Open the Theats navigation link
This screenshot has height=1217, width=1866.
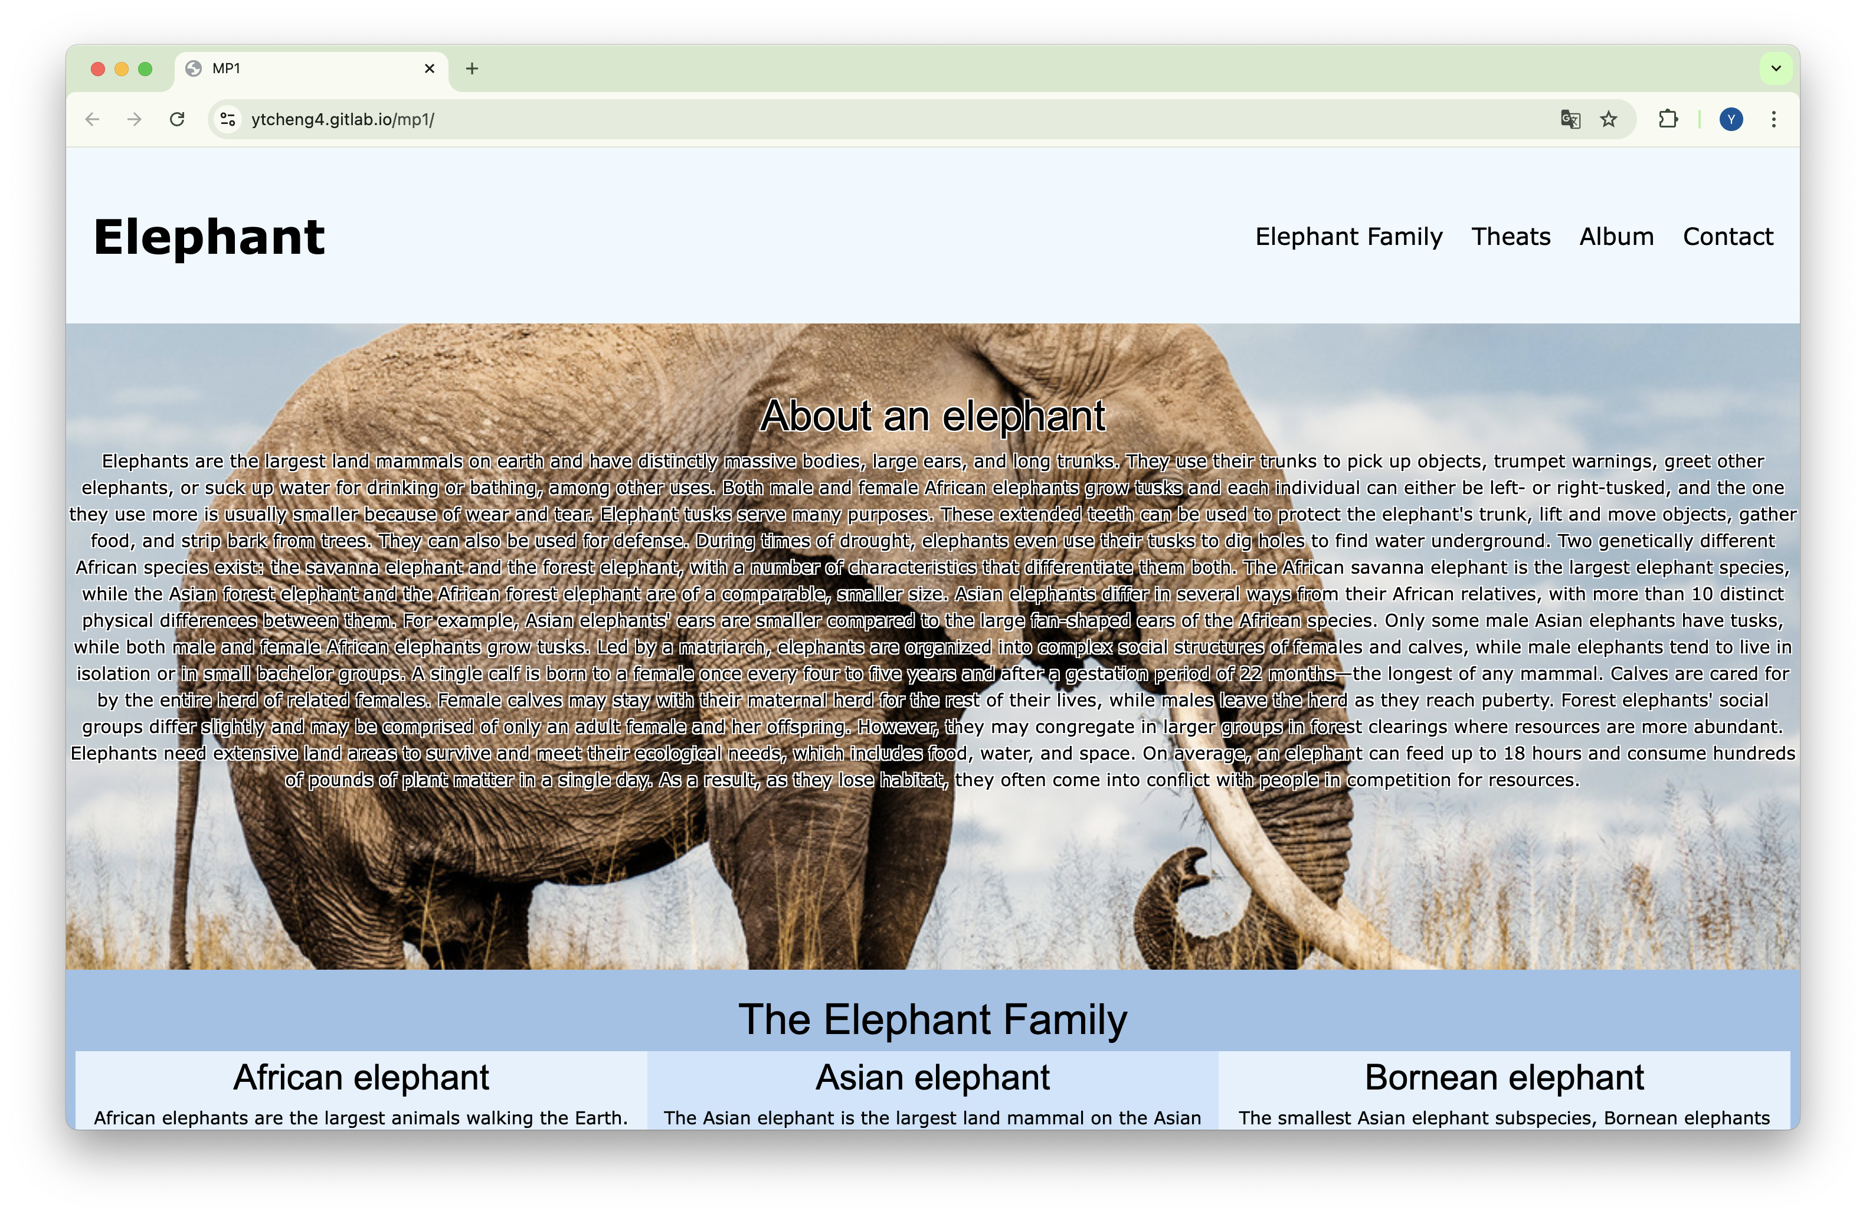(x=1511, y=237)
